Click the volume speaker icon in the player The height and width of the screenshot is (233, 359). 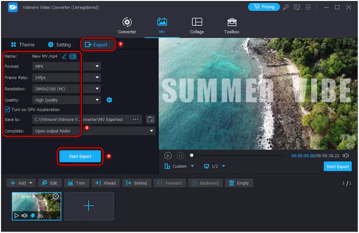click(346, 155)
